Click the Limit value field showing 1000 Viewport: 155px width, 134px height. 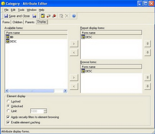tap(37, 111)
